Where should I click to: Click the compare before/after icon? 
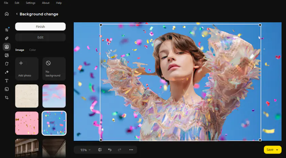click(x=100, y=150)
